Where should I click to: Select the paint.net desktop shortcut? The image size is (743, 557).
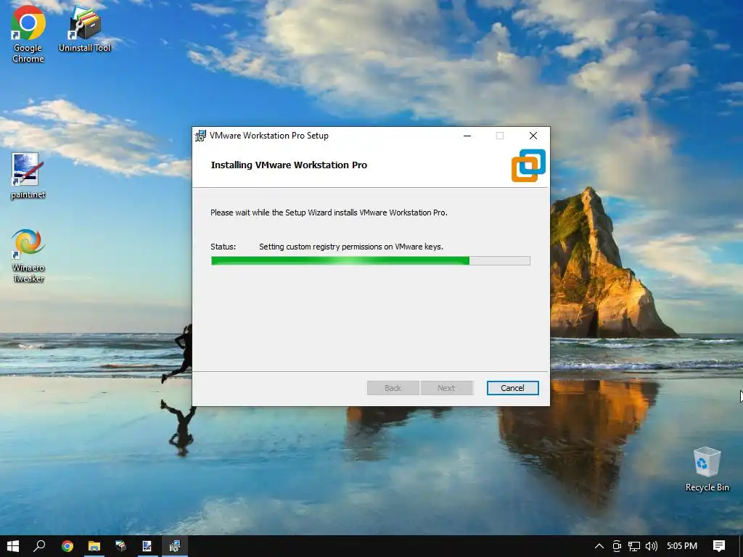(28, 176)
